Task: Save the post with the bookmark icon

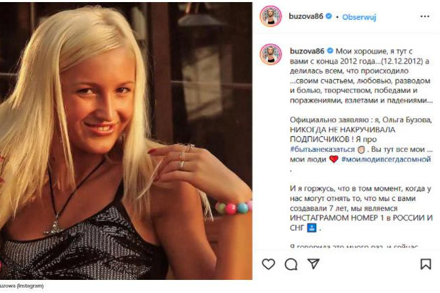Action: coord(426,264)
